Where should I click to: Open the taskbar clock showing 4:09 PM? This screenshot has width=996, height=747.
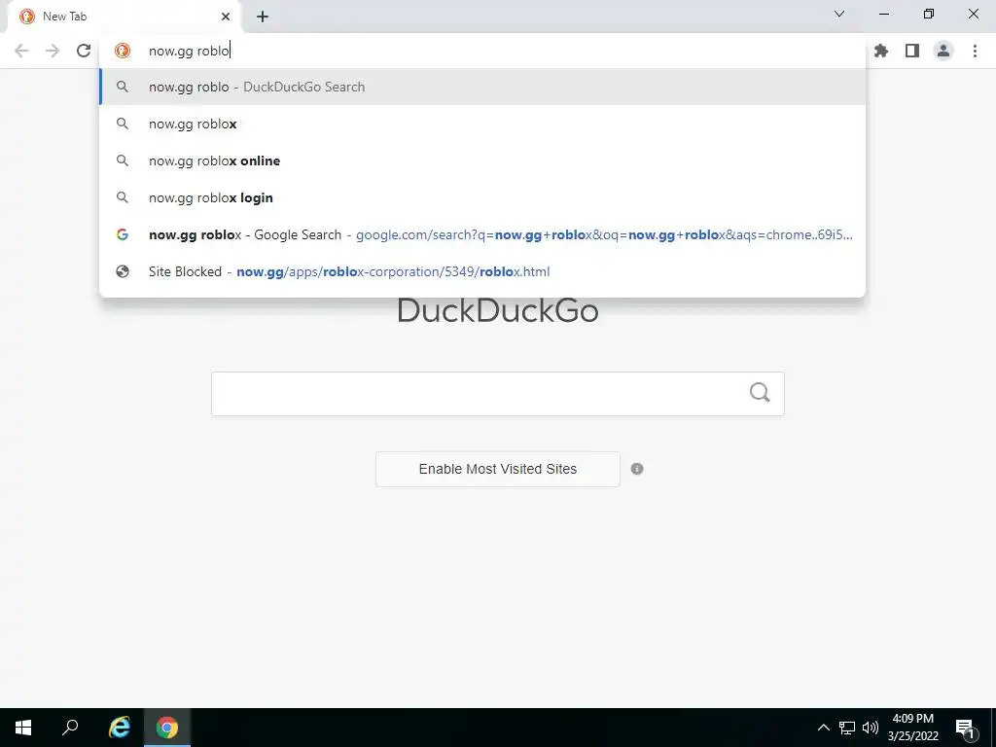click(912, 728)
